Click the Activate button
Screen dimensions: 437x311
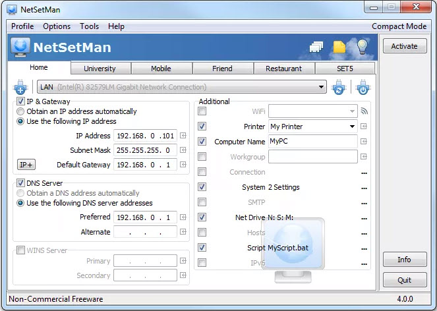[405, 46]
